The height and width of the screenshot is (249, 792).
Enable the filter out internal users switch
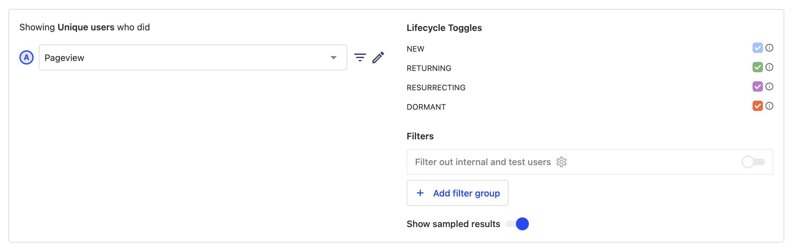pyautogui.click(x=753, y=162)
